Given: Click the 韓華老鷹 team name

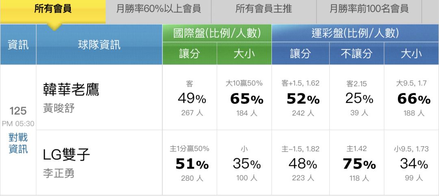Looking at the screenshot, I should click(71, 90).
